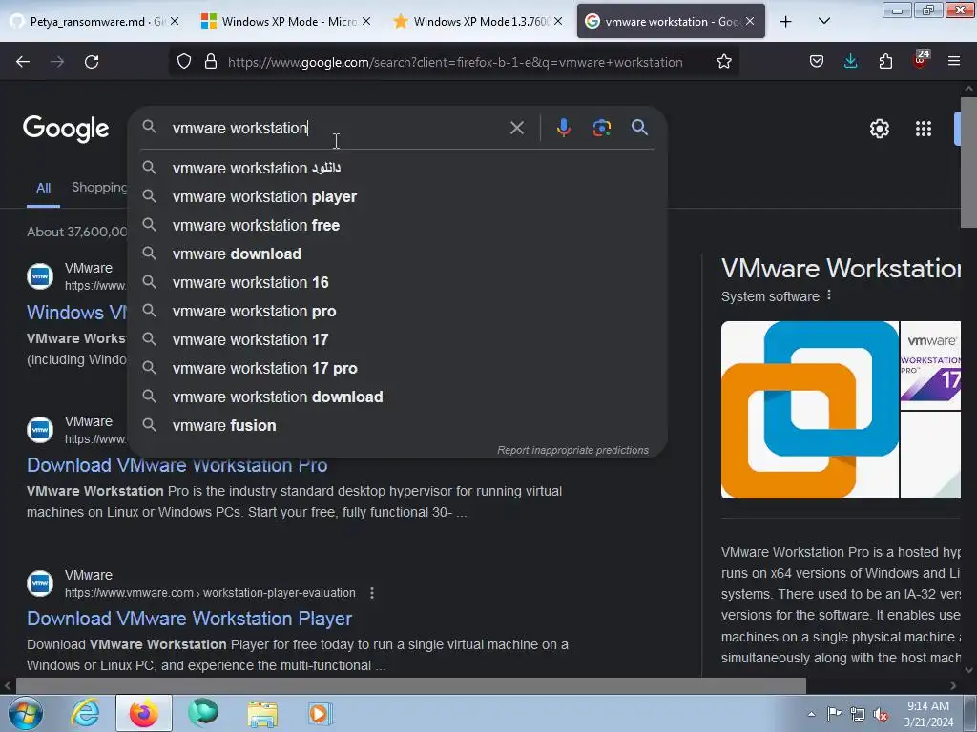
Task: Go back with the browser back arrow
Action: (23, 62)
